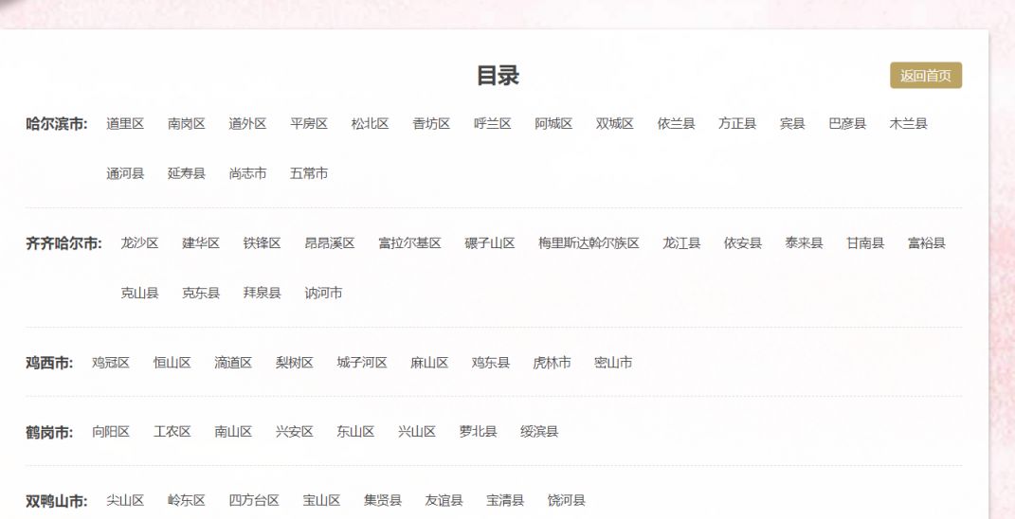Open the 四方台区 link under 双鸭山市
Image resolution: width=1015 pixels, height=519 pixels.
[254, 501]
